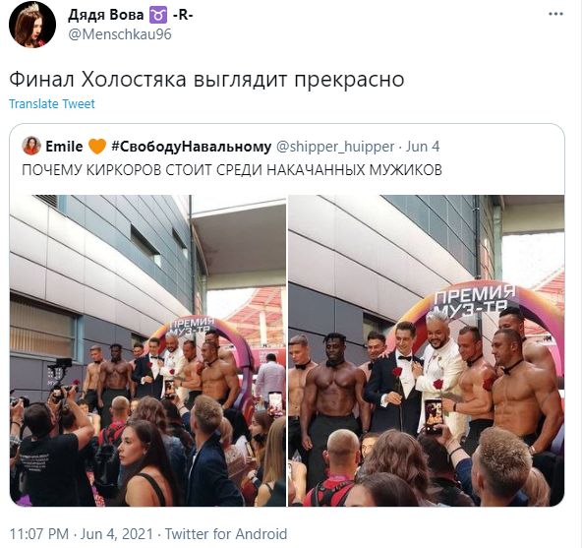Click the orange heart emoji beside Emile

97,147
